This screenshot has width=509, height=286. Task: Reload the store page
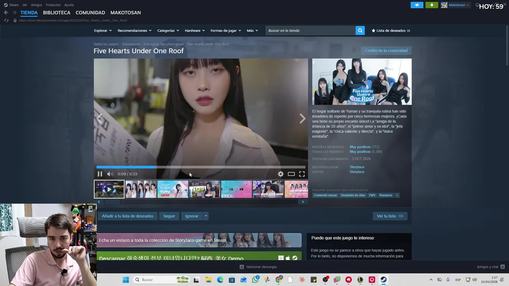point(6,20)
